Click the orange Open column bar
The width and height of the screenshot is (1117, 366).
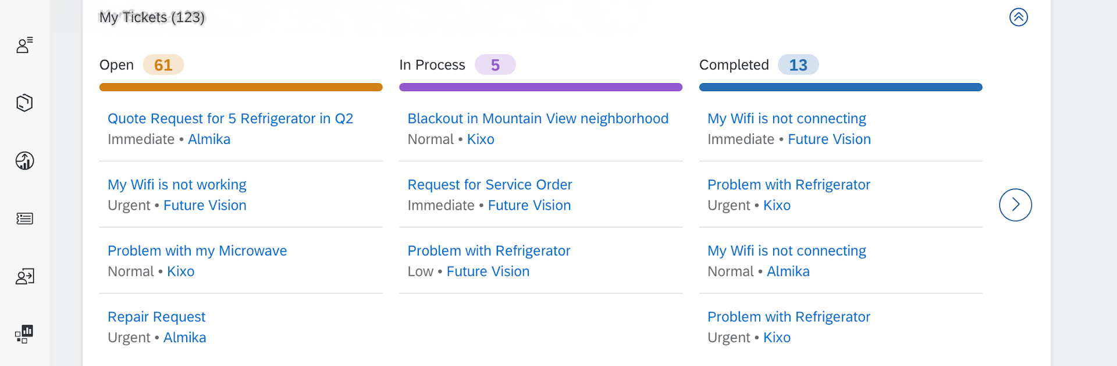pyautogui.click(x=241, y=87)
